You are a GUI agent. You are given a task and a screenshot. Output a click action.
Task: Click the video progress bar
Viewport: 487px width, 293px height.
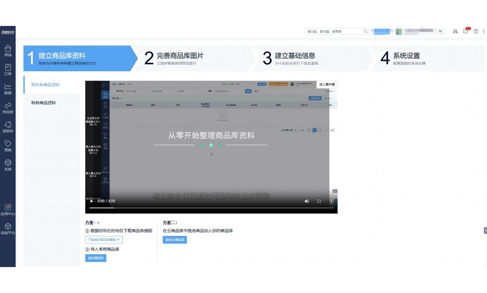pyautogui.click(x=211, y=208)
